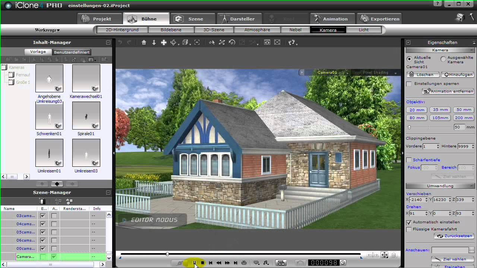The height and width of the screenshot is (268, 477).
Task: Enable the Einstellungen sperren checkbox
Action: pyautogui.click(x=409, y=84)
